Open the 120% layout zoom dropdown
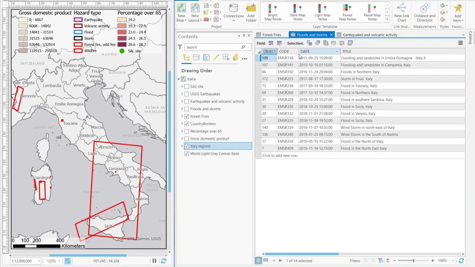The width and height of the screenshot is (475, 267). [59, 261]
